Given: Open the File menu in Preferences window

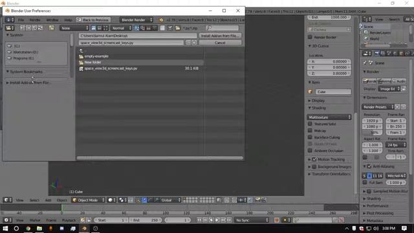Looking at the screenshot, I should pos(21,20).
